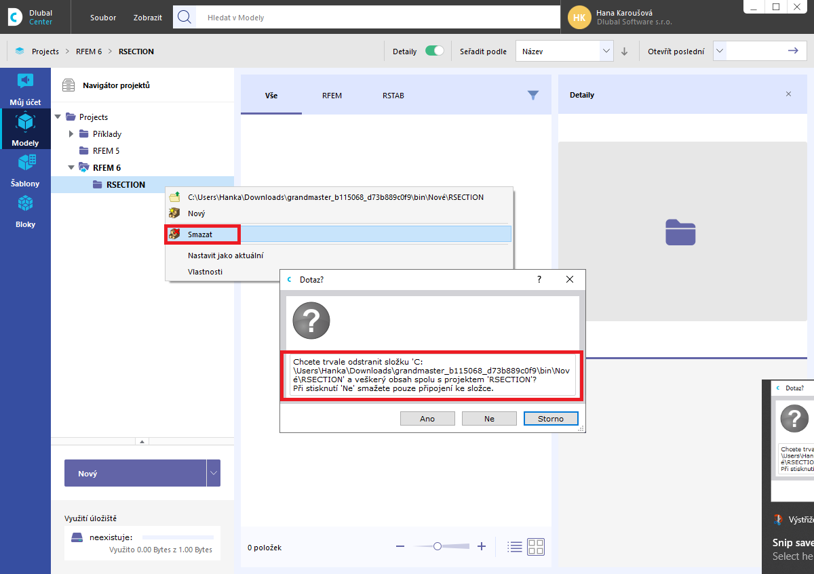This screenshot has height=574, width=814.
Task: Switch to grid tiles view icon
Action: (x=536, y=547)
